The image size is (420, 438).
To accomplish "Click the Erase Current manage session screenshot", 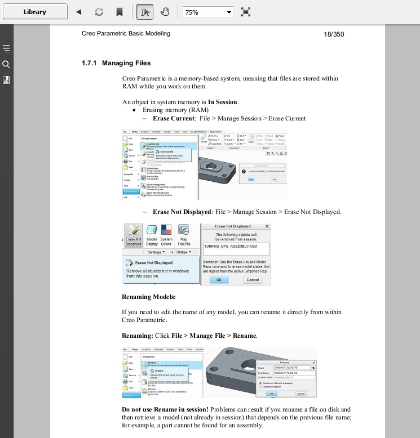I will click(x=205, y=164).
